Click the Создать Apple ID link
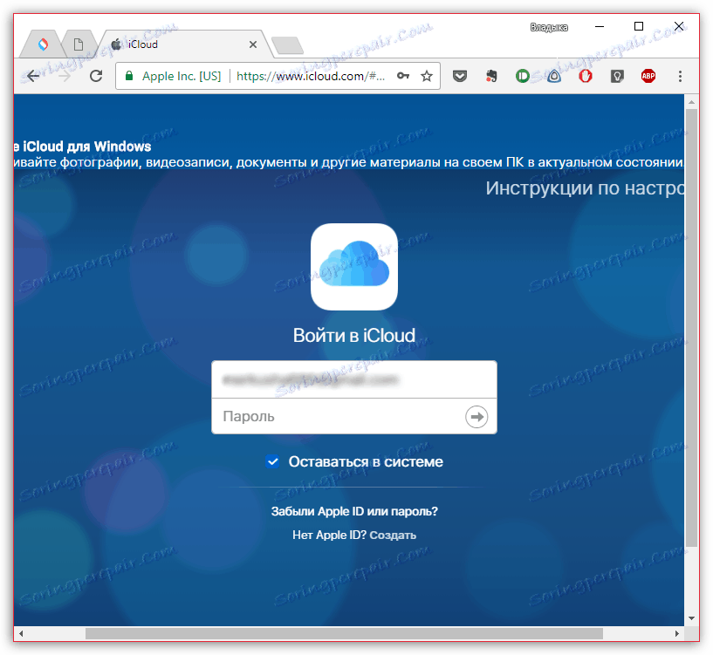Screen dimensions: 713x655 coord(393,535)
